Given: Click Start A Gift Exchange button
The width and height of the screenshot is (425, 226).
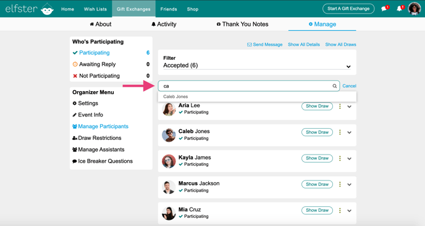Looking at the screenshot, I should click(348, 9).
